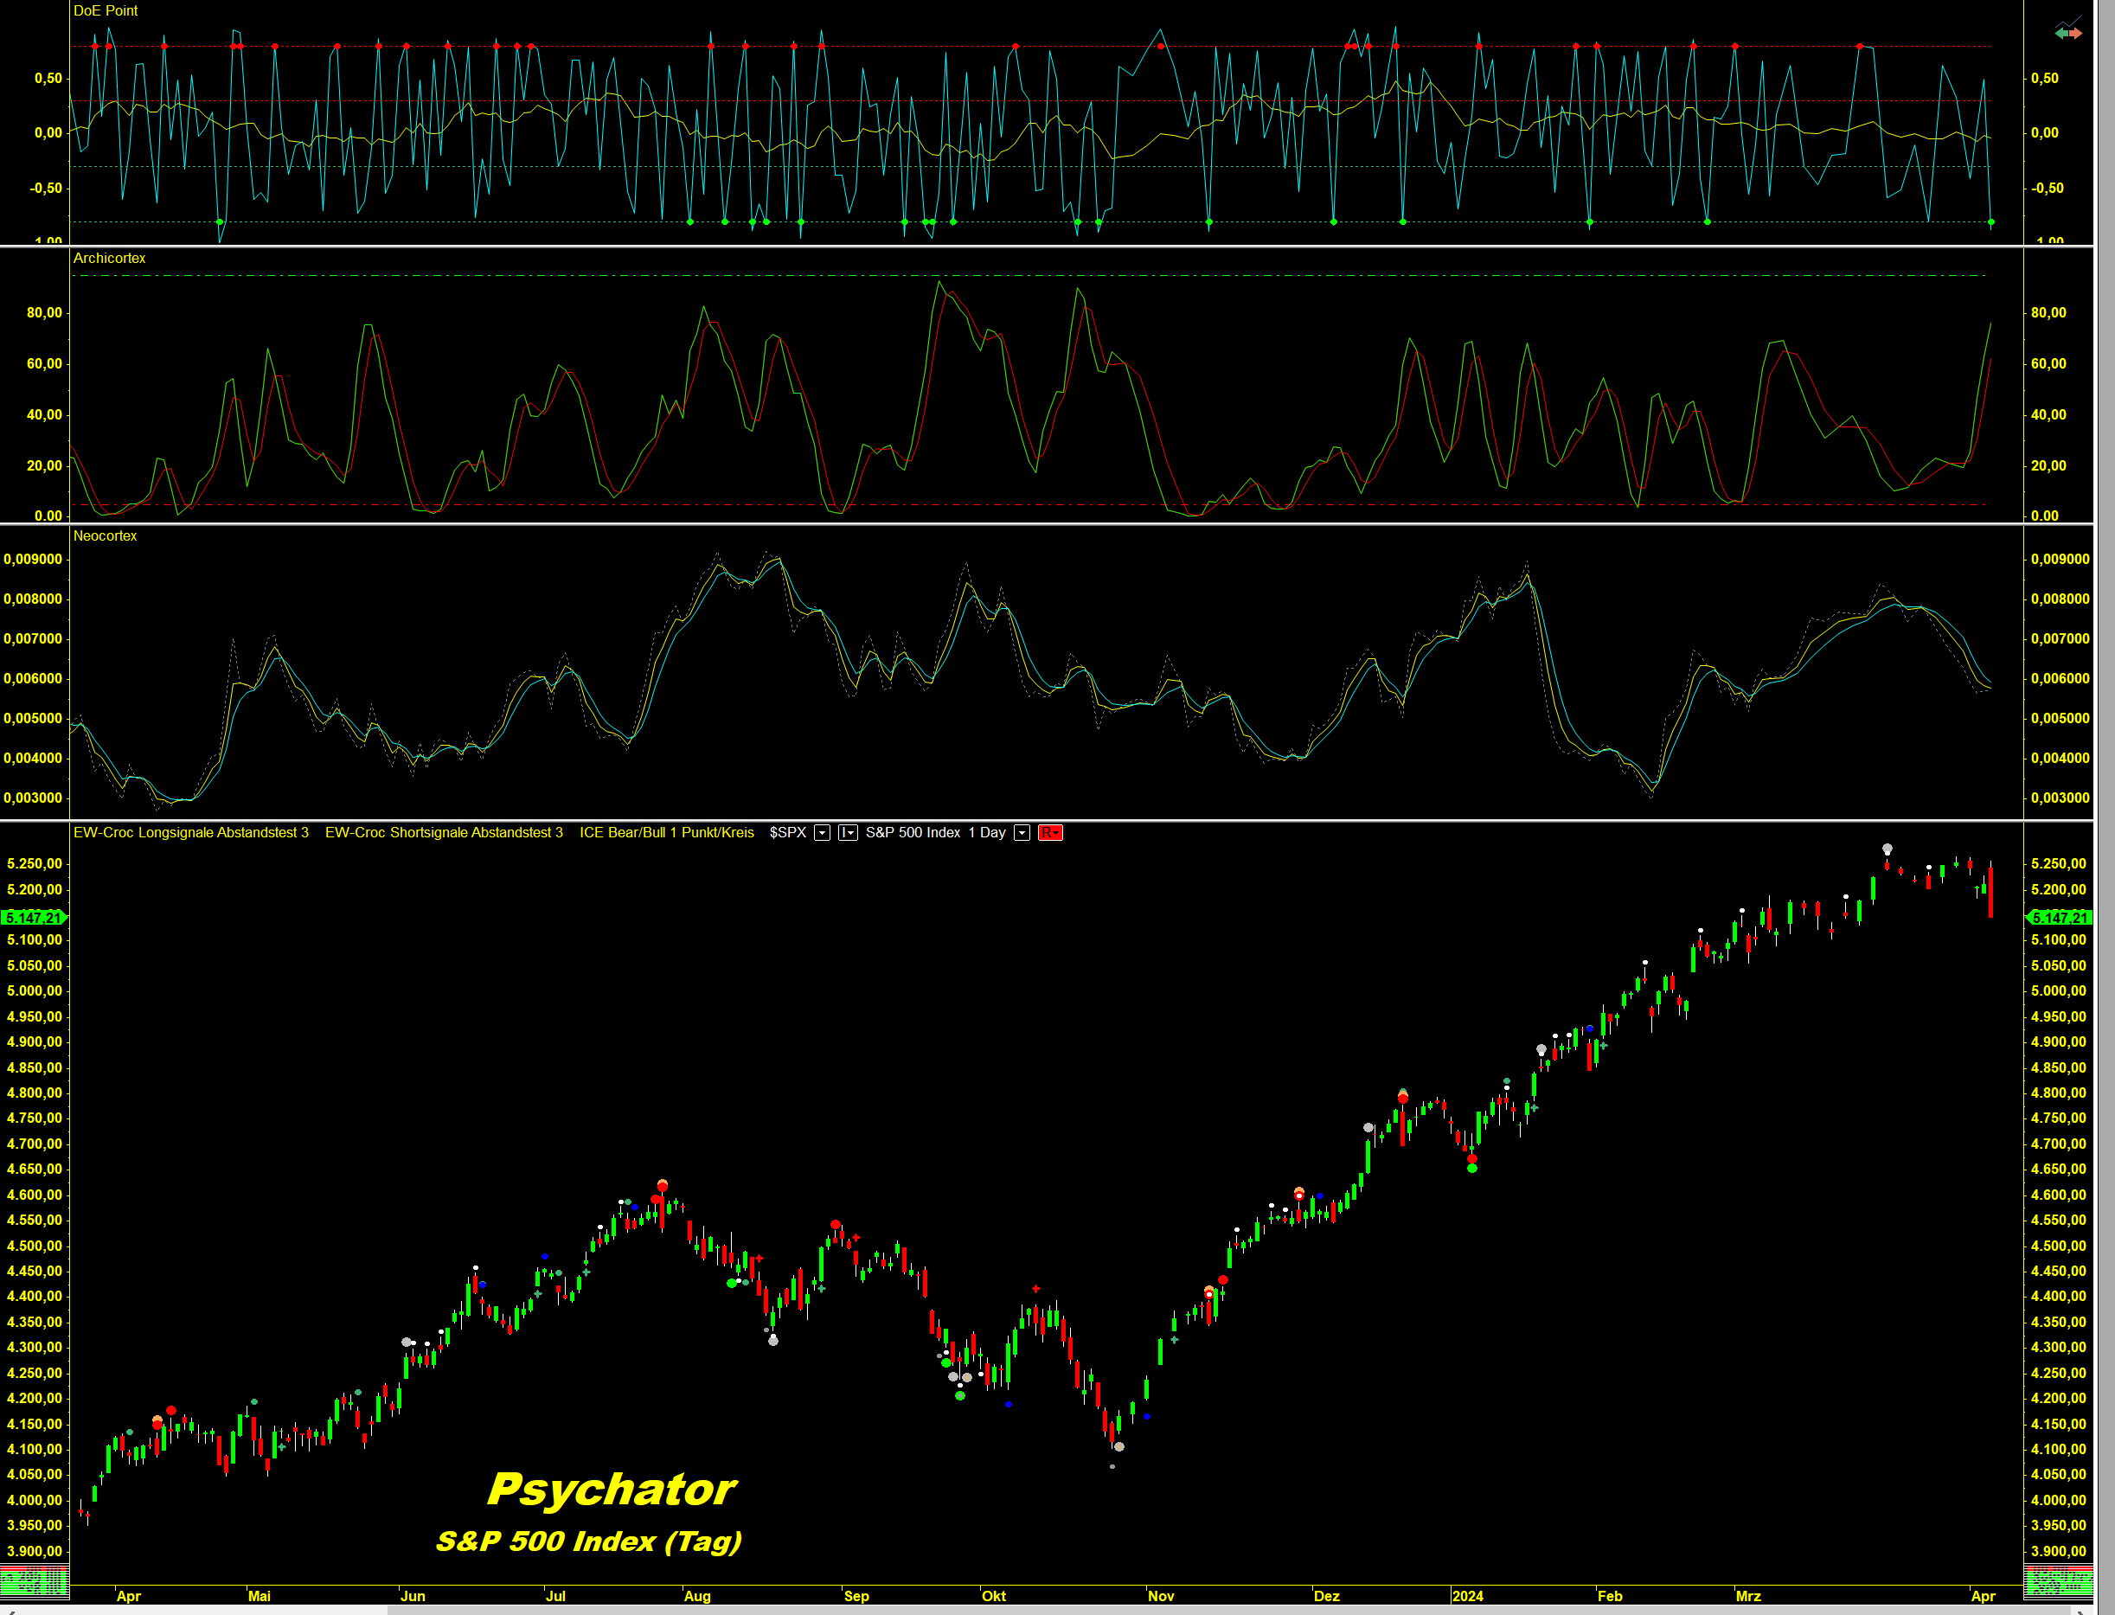Select EW-Croc Longsignale Abstandstest 3 label

(190, 832)
